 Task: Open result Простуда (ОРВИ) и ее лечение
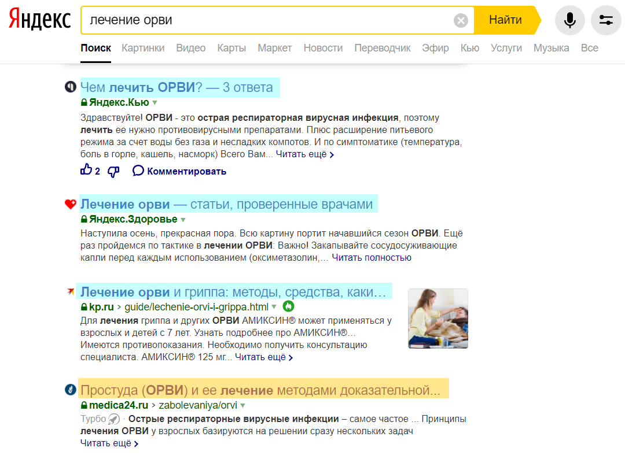click(260, 390)
